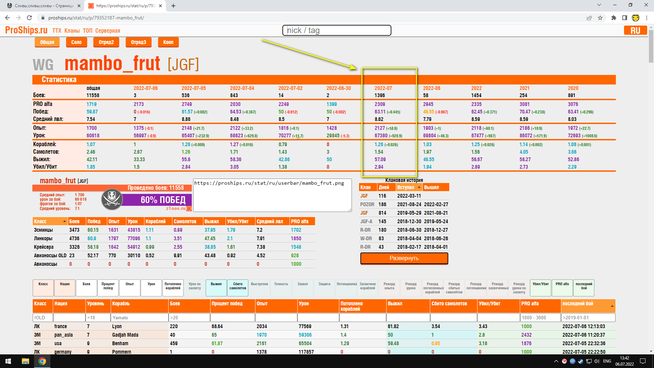654x368 pixels.
Task: Open Chrome profile avatar icon
Action: 635,18
